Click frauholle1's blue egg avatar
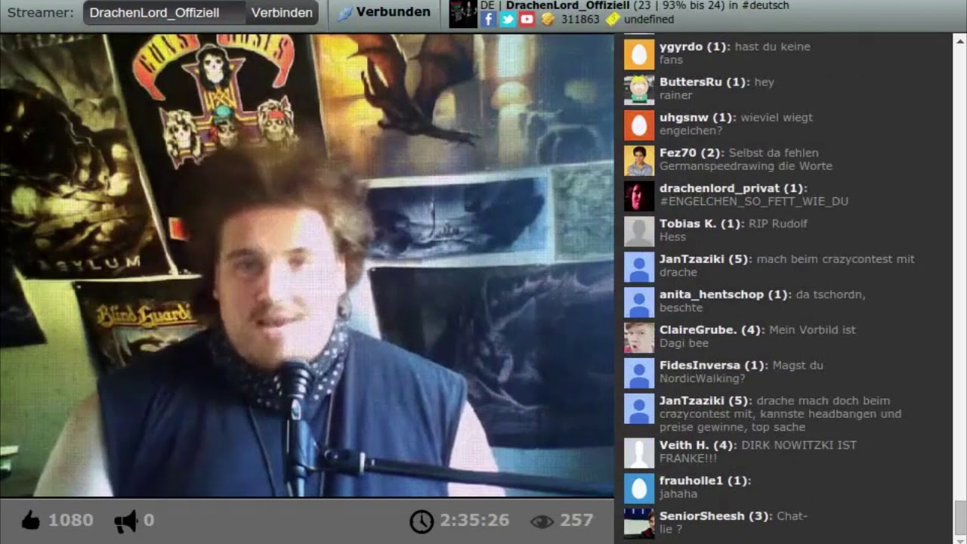The height and width of the screenshot is (544, 967). coord(639,489)
